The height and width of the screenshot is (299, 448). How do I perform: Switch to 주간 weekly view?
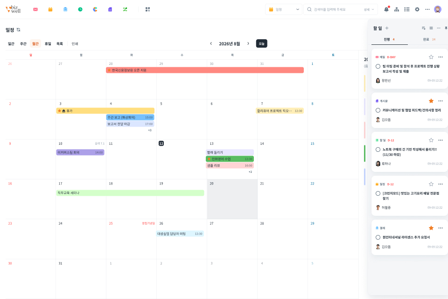pos(23,43)
